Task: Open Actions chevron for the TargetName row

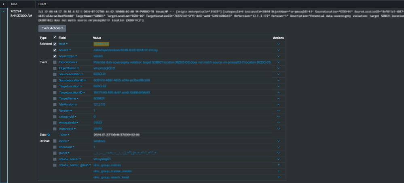Action: (x=278, y=98)
